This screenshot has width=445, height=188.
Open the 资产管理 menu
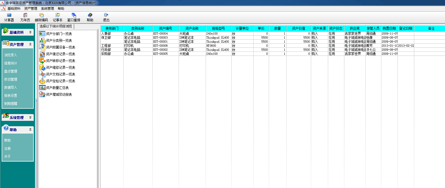(31, 9)
